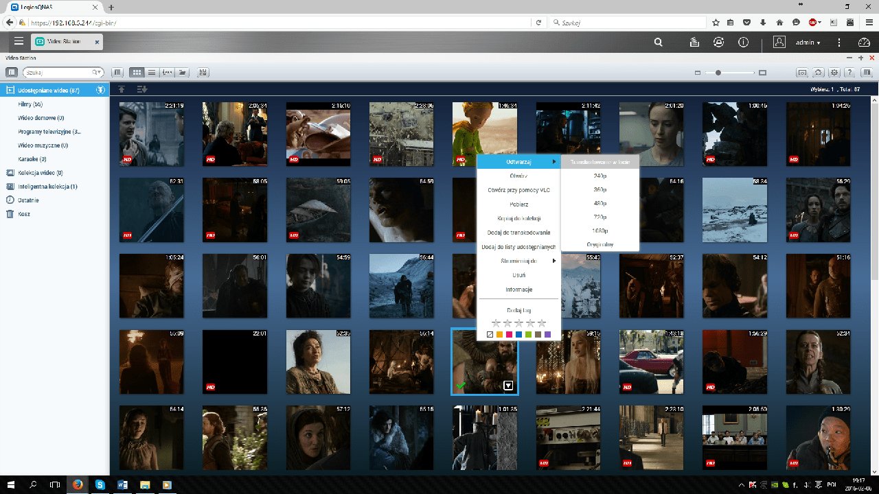Switch to thumbnail grid view
The width and height of the screenshot is (879, 494).
[x=137, y=72]
